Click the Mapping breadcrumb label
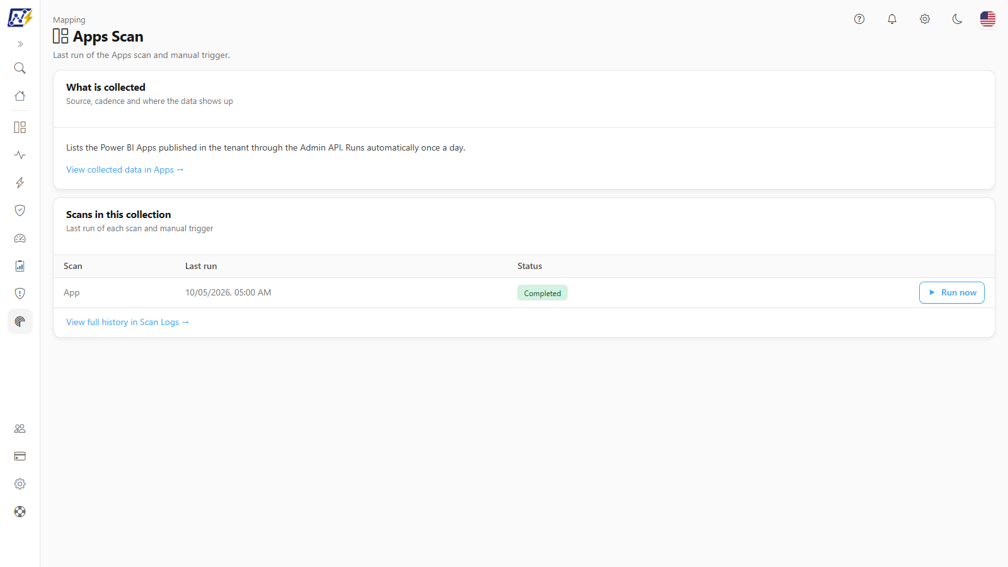The image size is (1008, 567). 69,20
